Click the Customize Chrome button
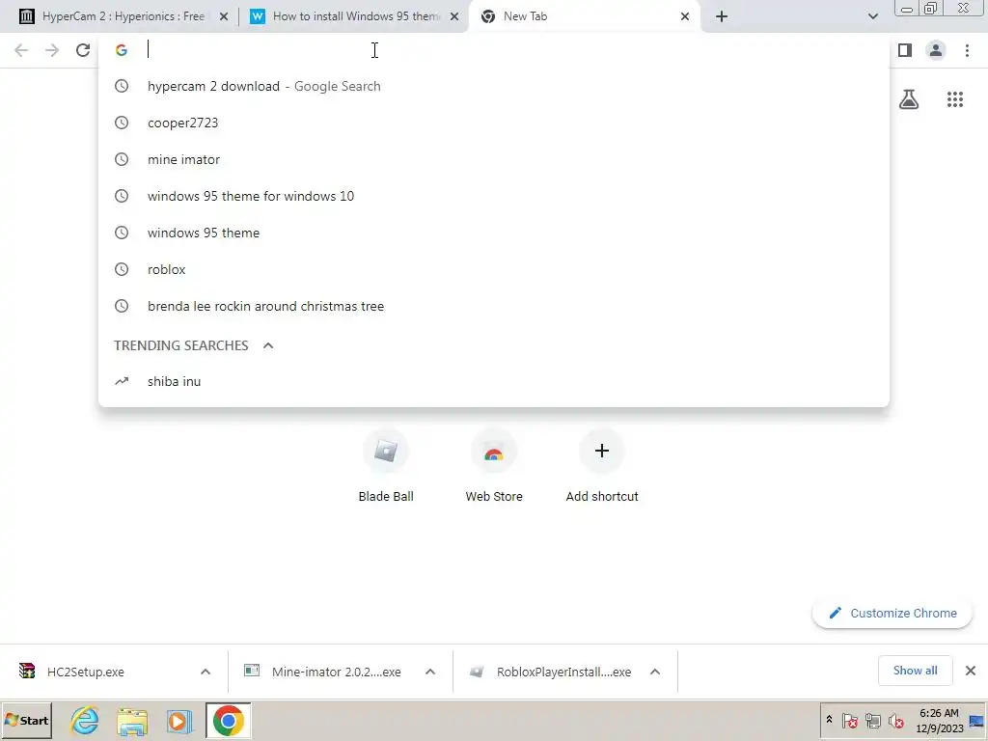988x741 pixels. coord(892,613)
